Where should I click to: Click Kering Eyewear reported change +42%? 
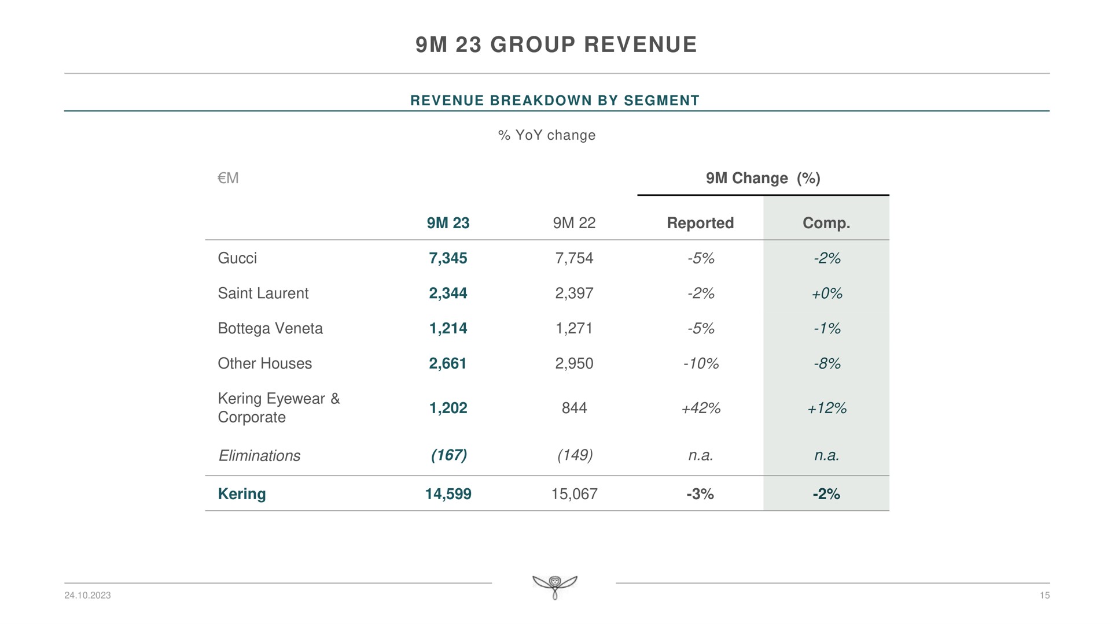pos(700,408)
